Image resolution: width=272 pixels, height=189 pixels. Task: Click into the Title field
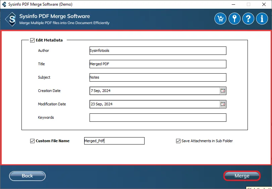158,64
